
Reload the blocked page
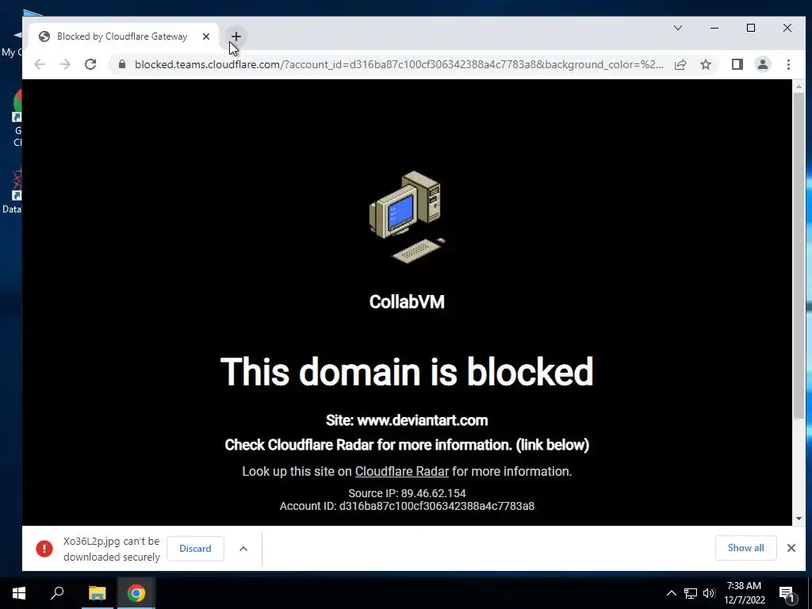(90, 64)
